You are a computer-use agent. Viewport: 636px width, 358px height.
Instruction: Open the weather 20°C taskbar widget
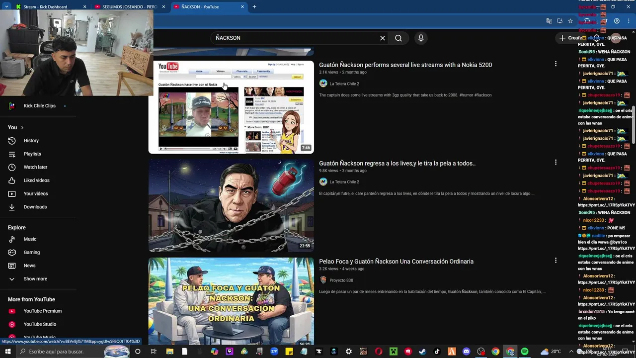click(551, 352)
